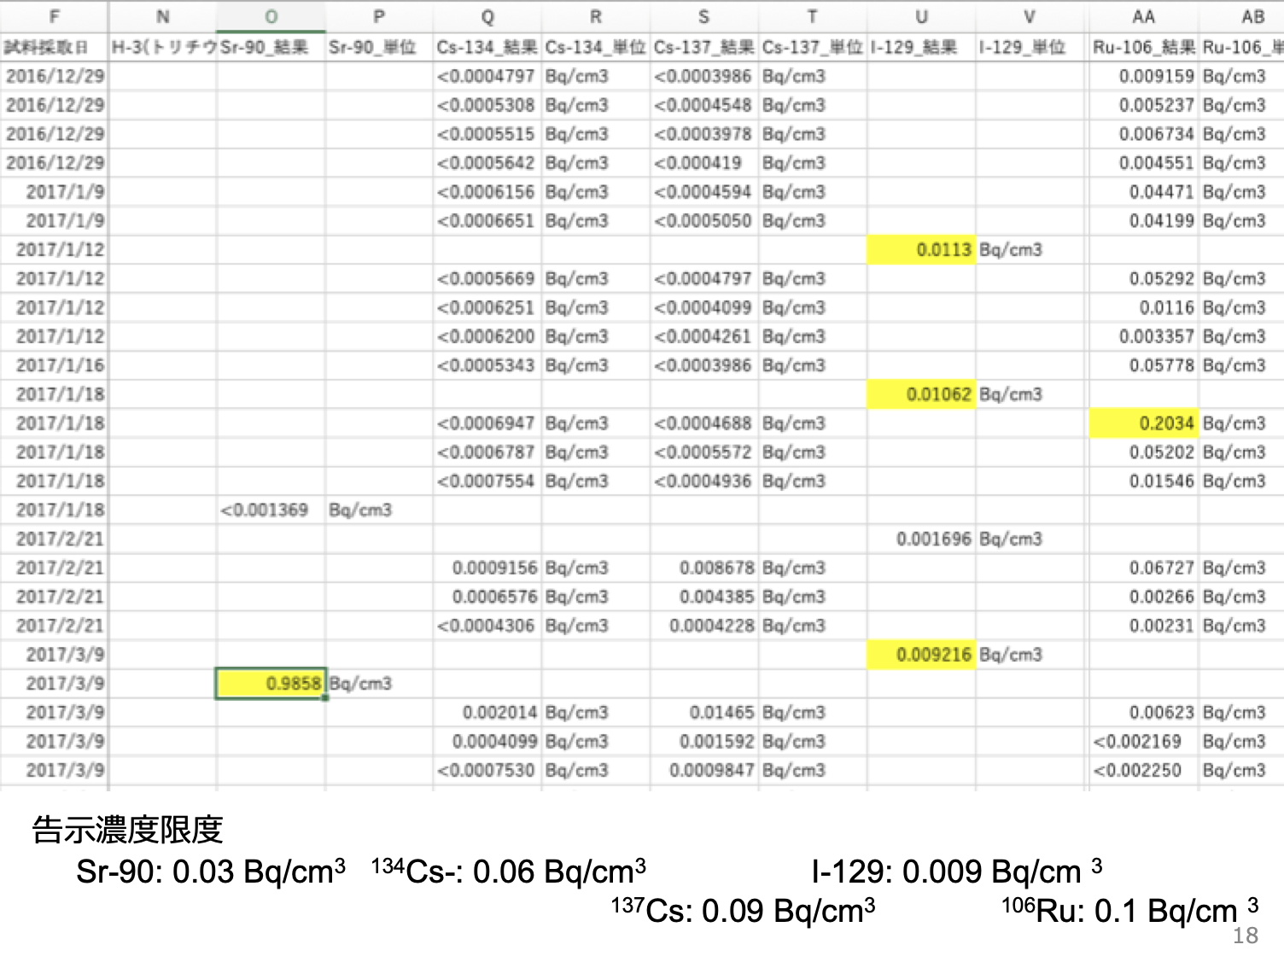This screenshot has width=1284, height=962.
Task: Select Ru-106 cell with value <0.002250
Action: pos(1143,771)
